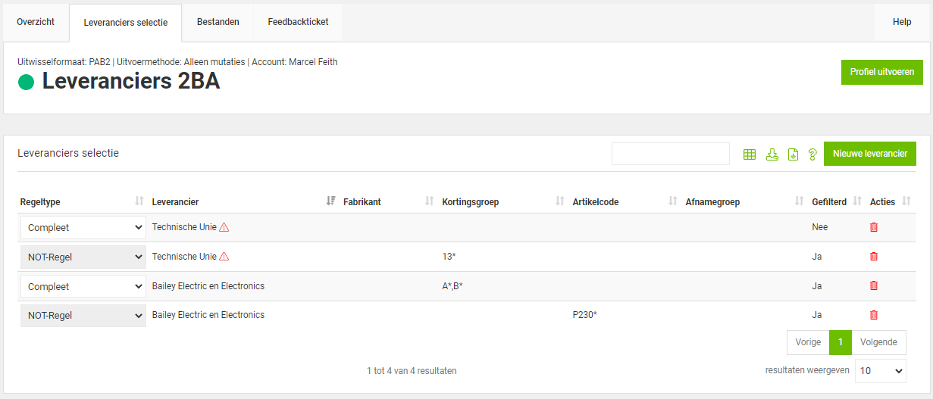Image resolution: width=933 pixels, height=399 pixels.
Task: Click warning triangle on Technische Unie NOT-Regel row
Action: [x=224, y=257]
